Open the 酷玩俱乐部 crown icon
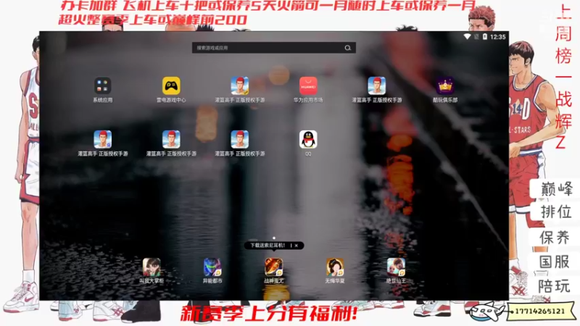580x326 pixels. click(x=445, y=85)
